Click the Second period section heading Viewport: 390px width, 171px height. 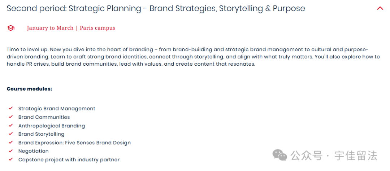156,8
